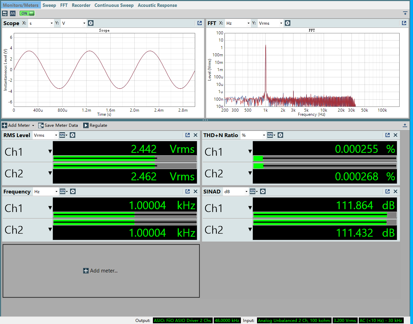The height and width of the screenshot is (324, 413).
Task: Click the Ch1 SINAD bar graph
Action: 325,215
